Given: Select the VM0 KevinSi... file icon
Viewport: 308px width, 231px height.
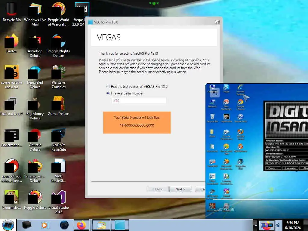Looking at the screenshot, I should tap(59, 171).
